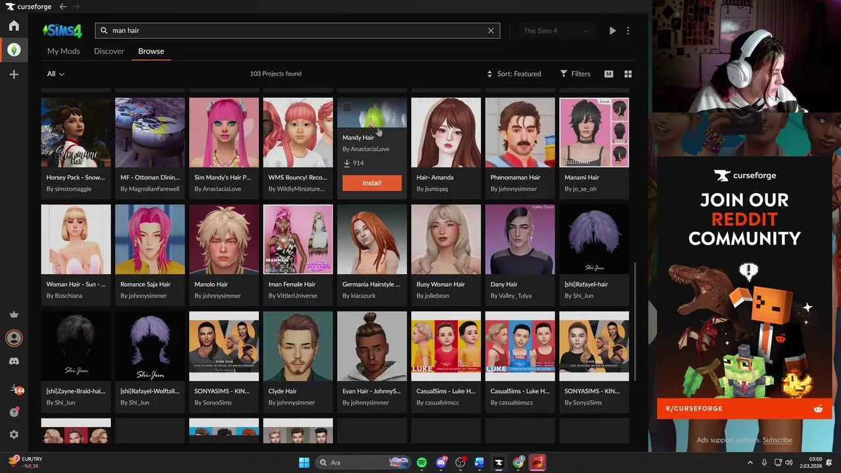This screenshot has height=473, width=841.
Task: Open the CurseForge settings gear icon
Action: [14, 434]
